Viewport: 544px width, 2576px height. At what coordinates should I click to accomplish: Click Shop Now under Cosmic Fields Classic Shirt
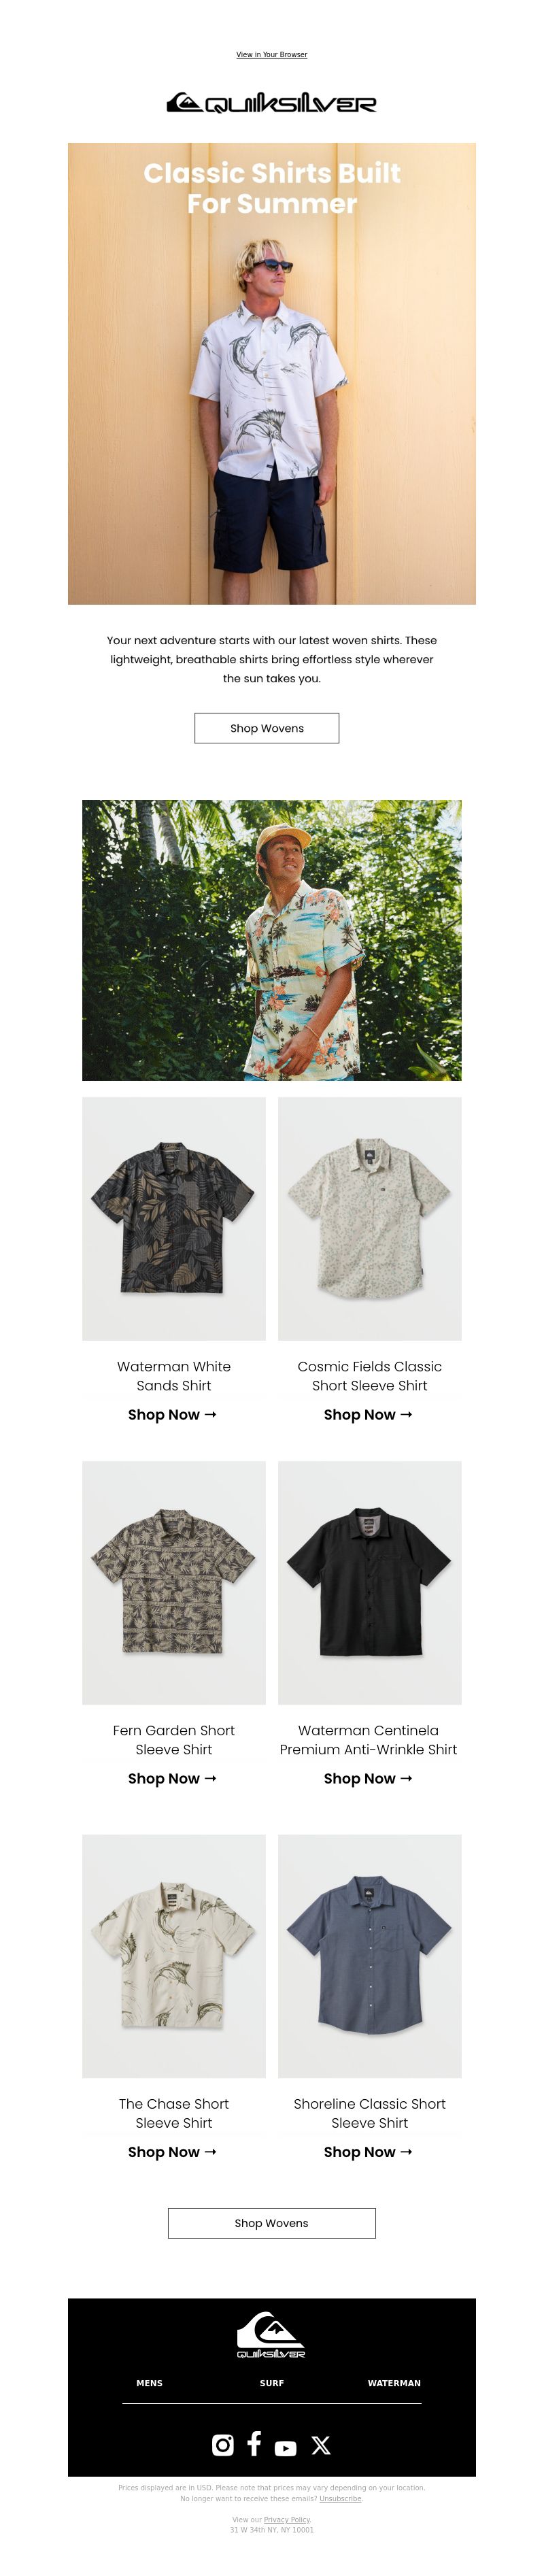pyautogui.click(x=368, y=1414)
